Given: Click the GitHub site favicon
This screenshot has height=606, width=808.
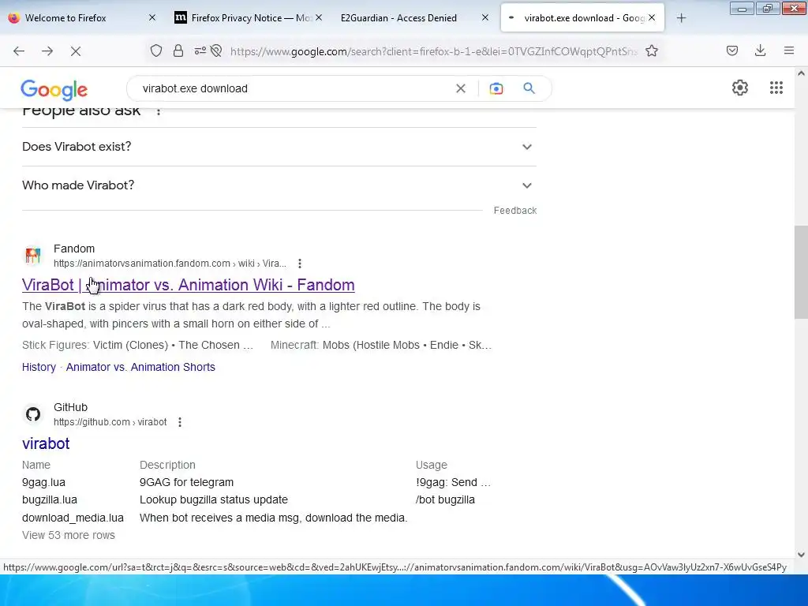Looking at the screenshot, I should pos(33,414).
